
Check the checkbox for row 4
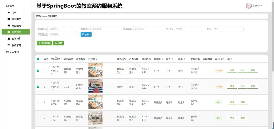tap(38, 118)
